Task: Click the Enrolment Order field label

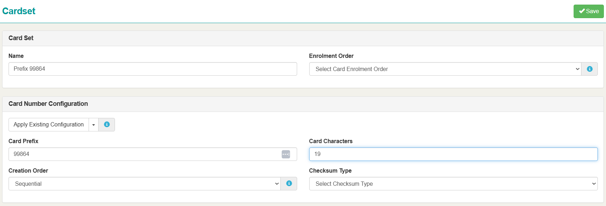Action: pos(331,56)
